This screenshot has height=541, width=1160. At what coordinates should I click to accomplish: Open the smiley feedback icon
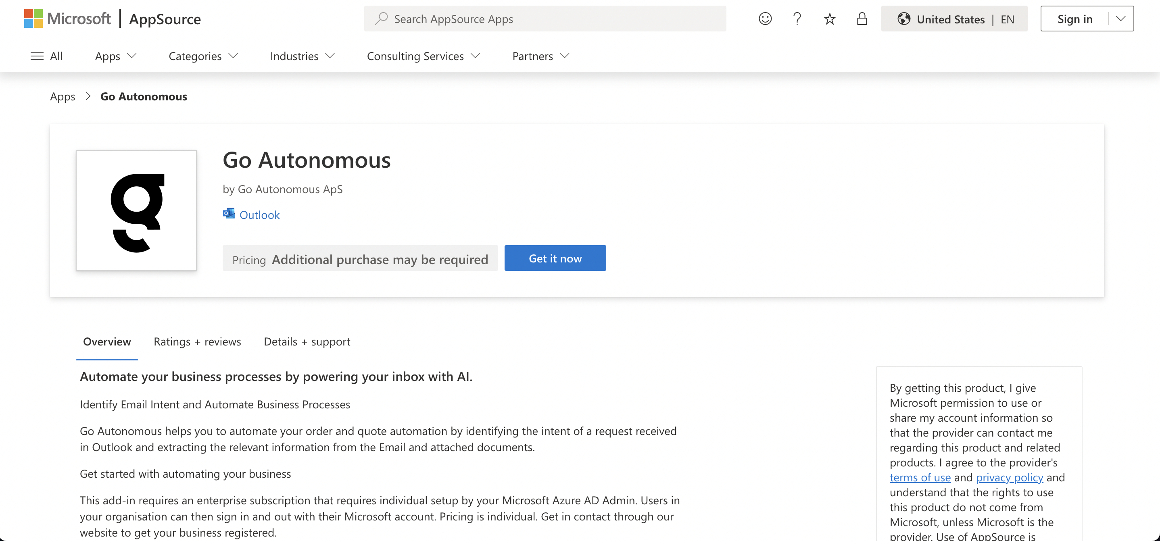pyautogui.click(x=765, y=19)
